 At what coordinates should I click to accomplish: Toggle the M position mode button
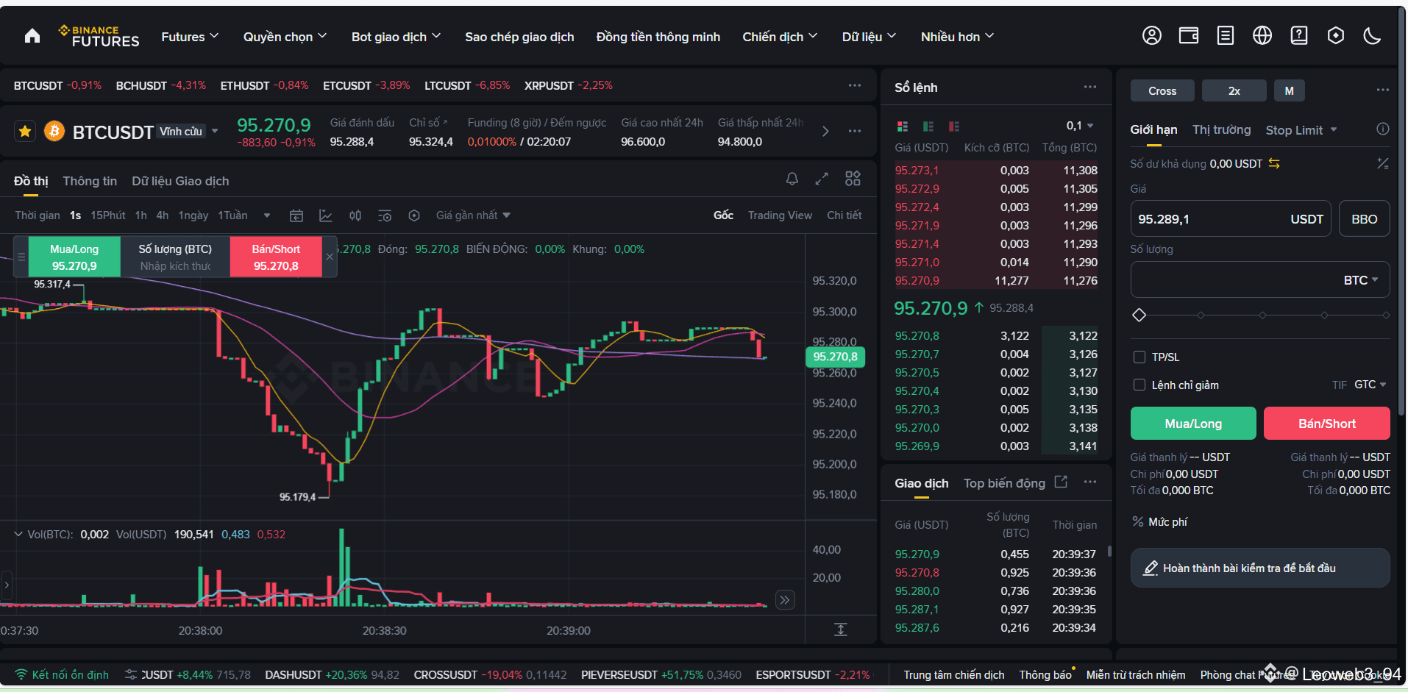(1290, 90)
